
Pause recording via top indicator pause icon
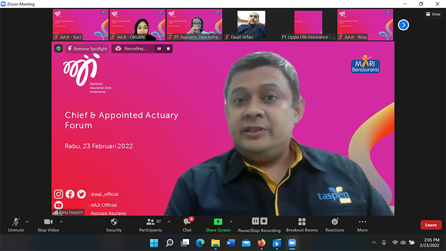point(159,49)
